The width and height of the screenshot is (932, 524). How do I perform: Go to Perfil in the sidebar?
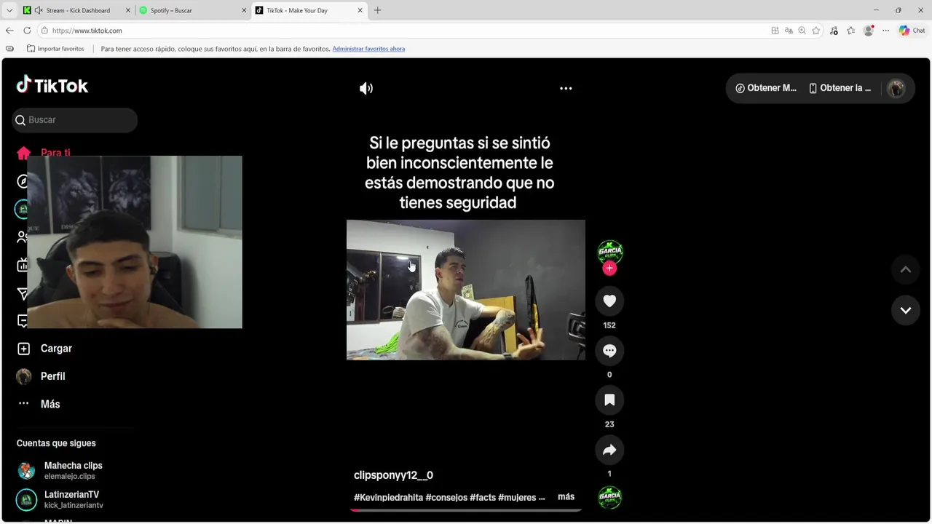point(52,376)
